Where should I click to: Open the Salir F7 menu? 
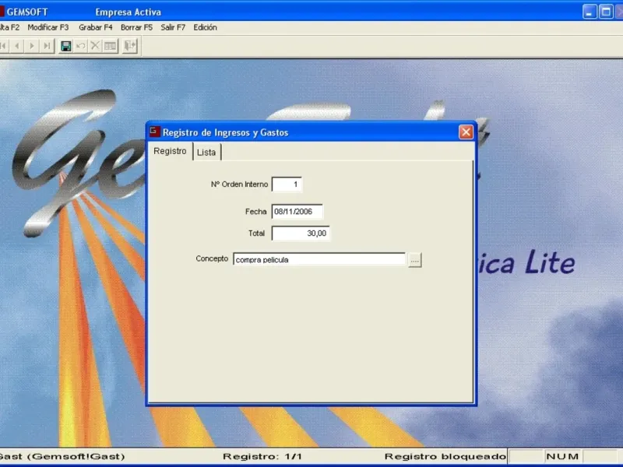coord(173,27)
